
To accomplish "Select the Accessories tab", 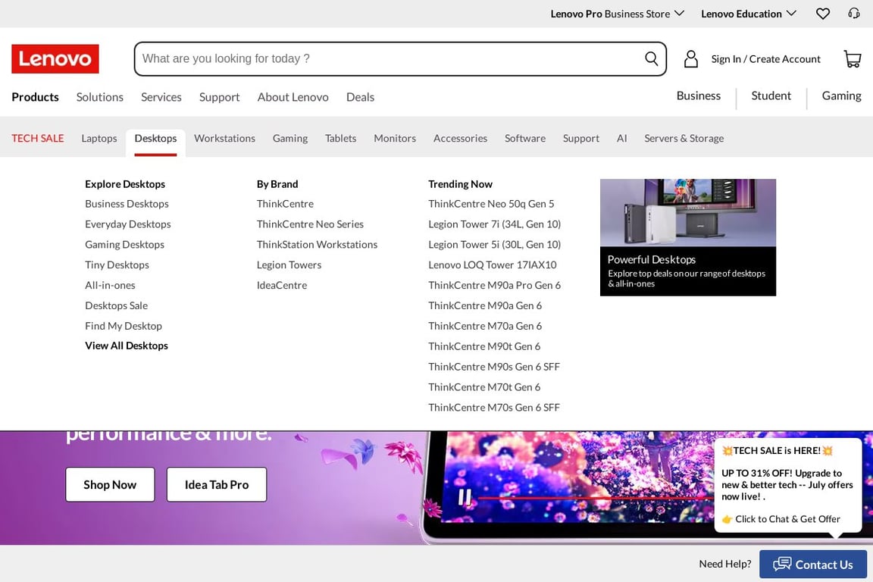I will tap(461, 138).
